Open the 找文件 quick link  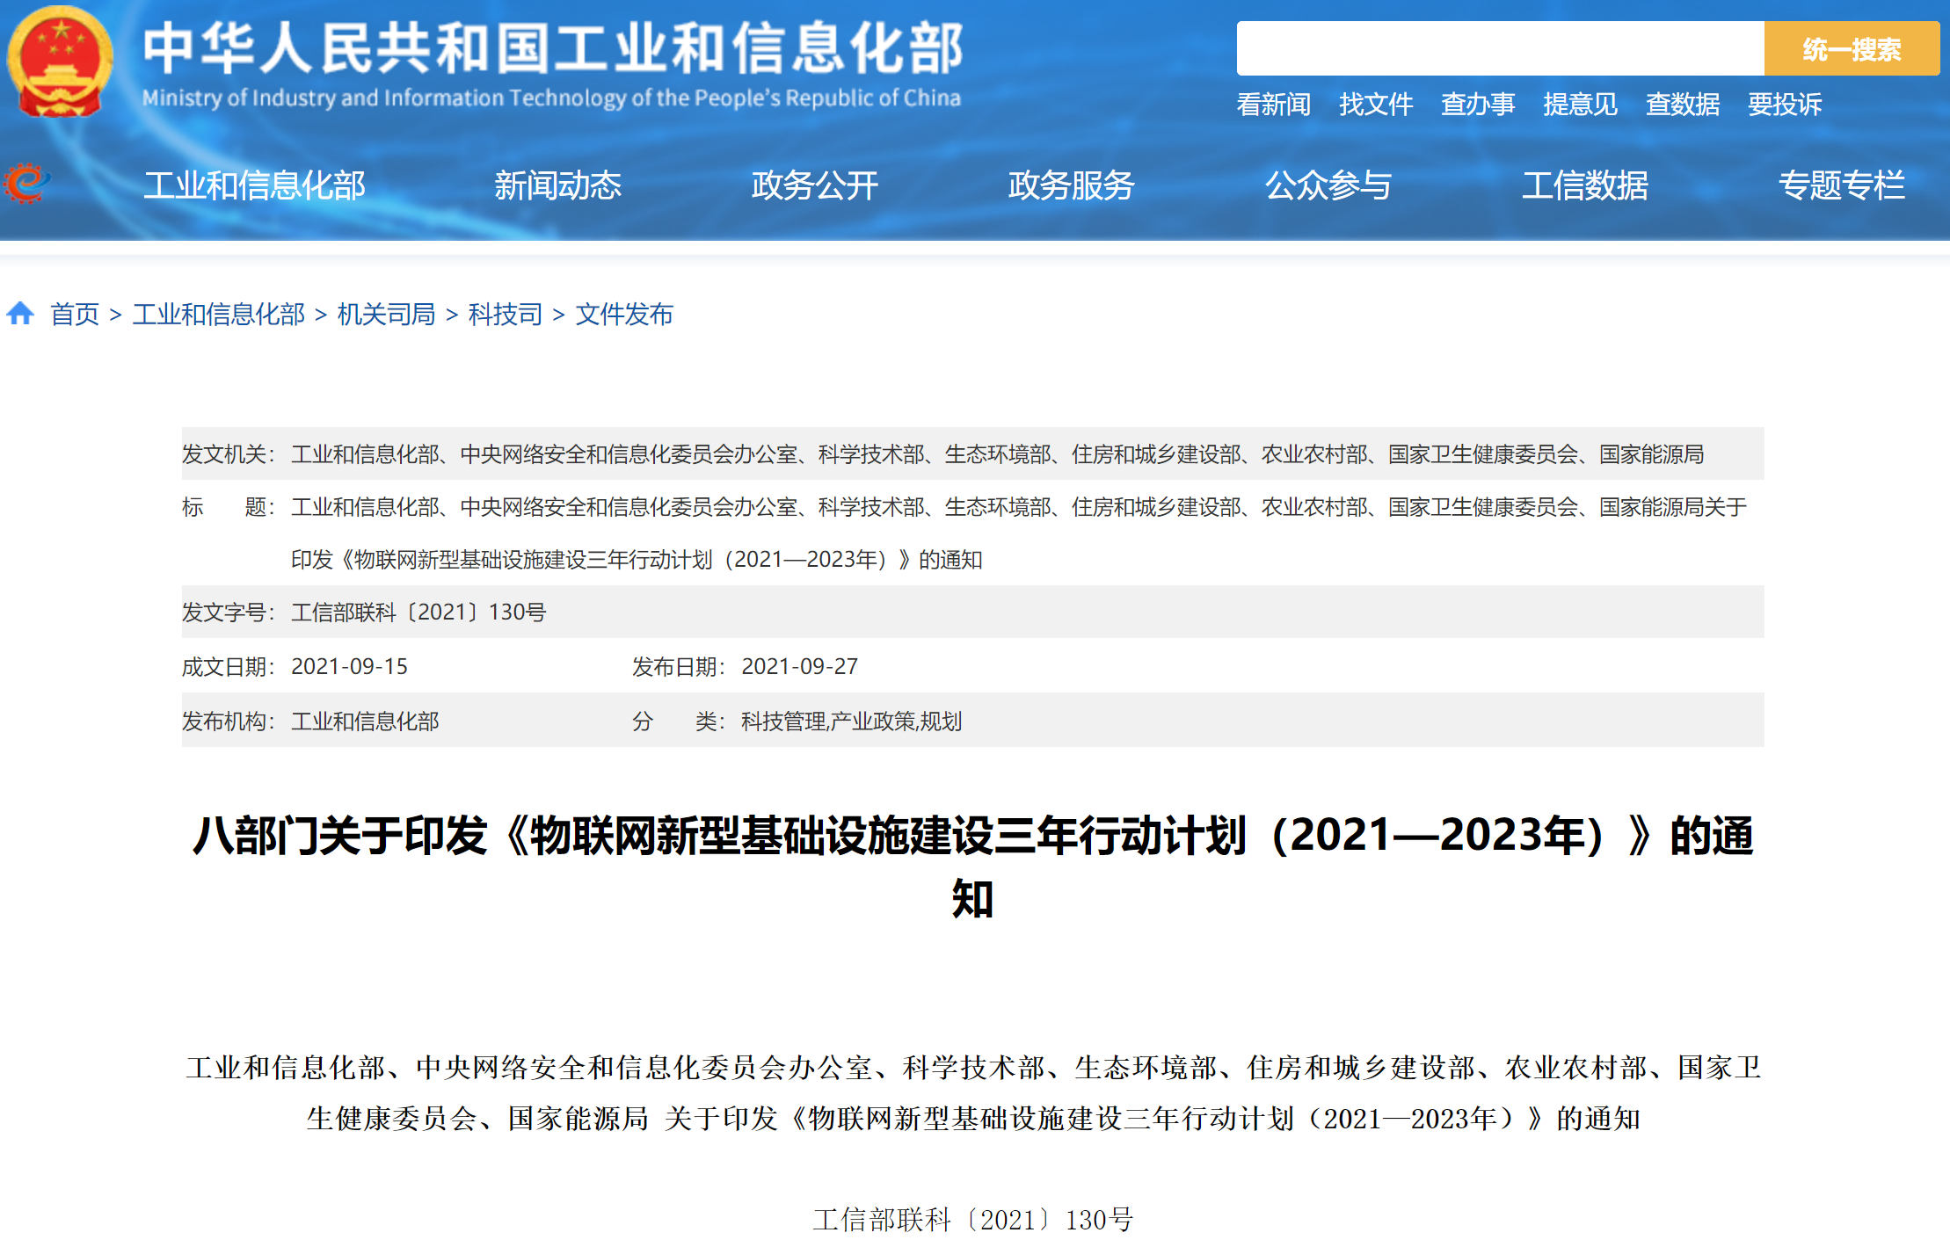[1376, 105]
